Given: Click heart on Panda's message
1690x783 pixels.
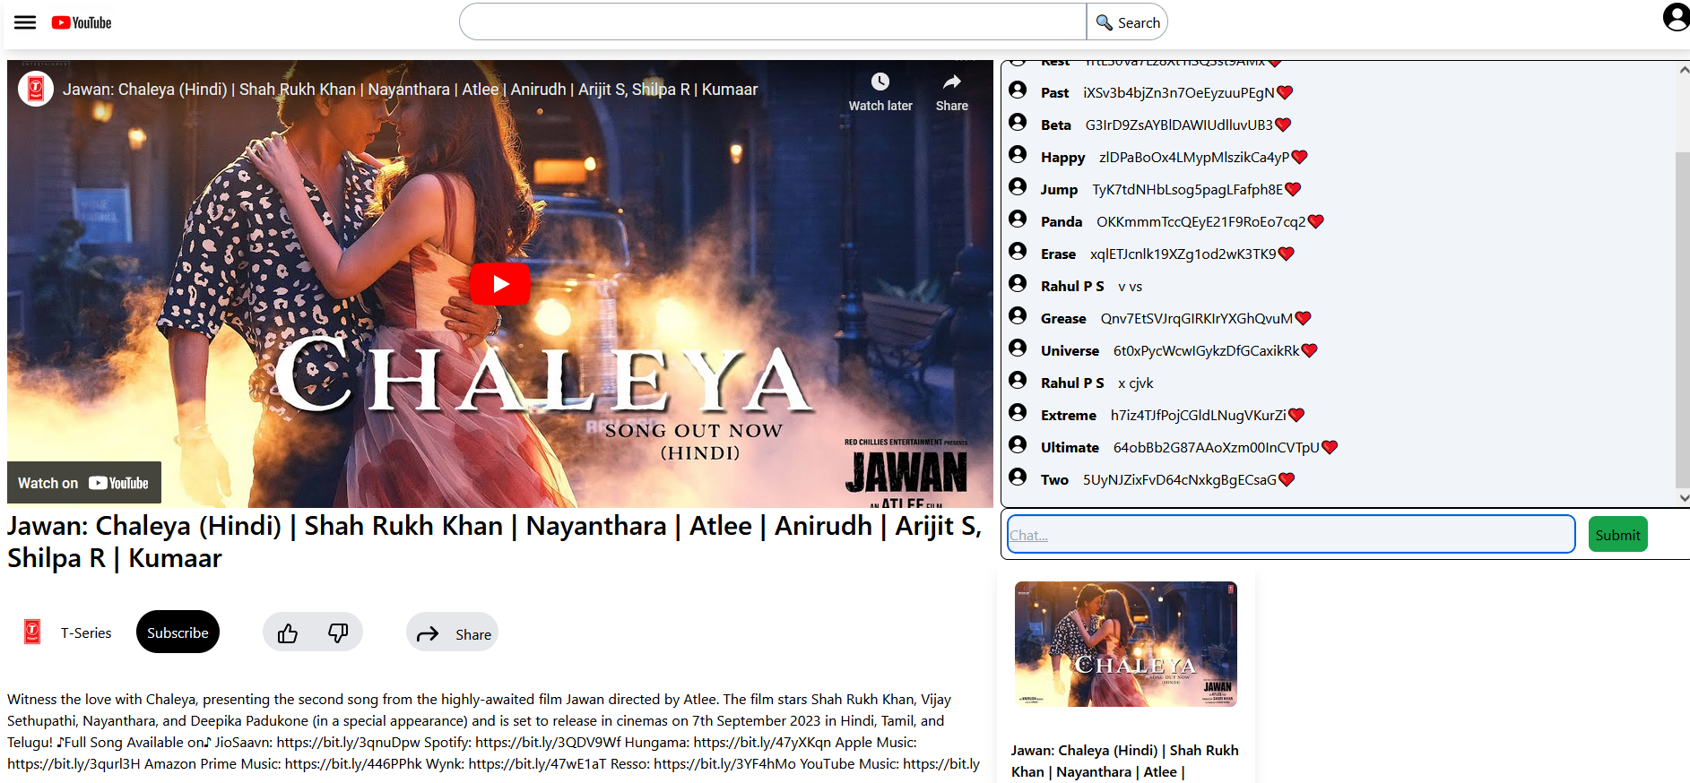Looking at the screenshot, I should coord(1316,221).
